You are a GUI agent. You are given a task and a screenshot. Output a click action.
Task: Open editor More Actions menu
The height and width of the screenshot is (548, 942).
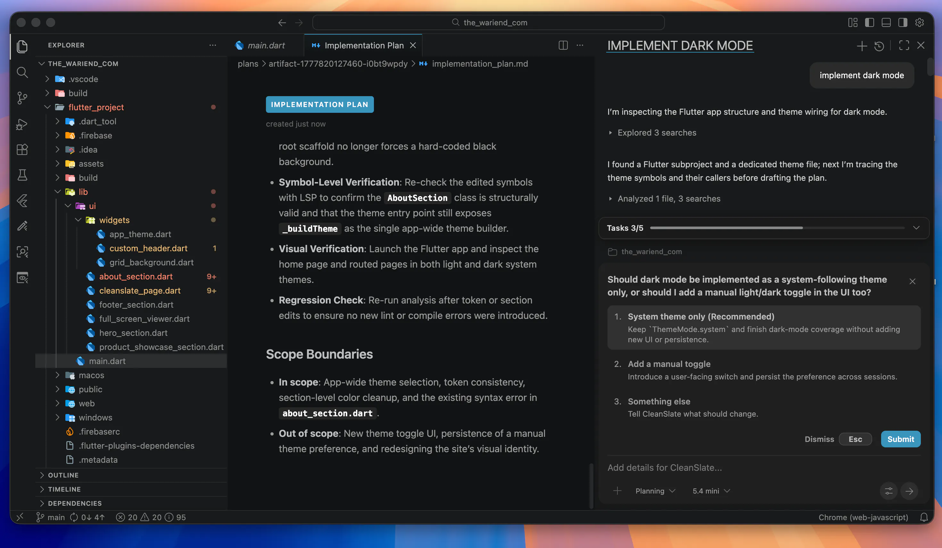580,45
